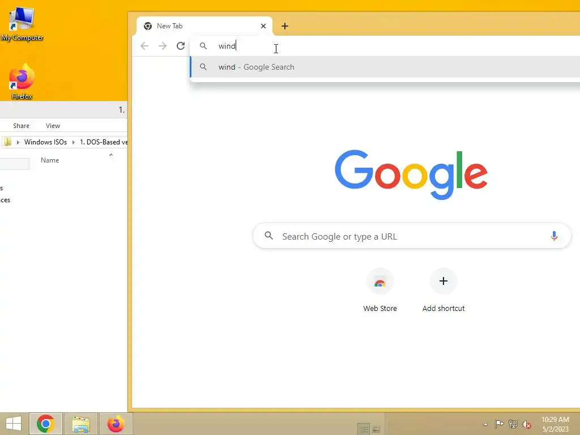Sort by the Name column header
This screenshot has height=435, width=580.
click(x=50, y=160)
